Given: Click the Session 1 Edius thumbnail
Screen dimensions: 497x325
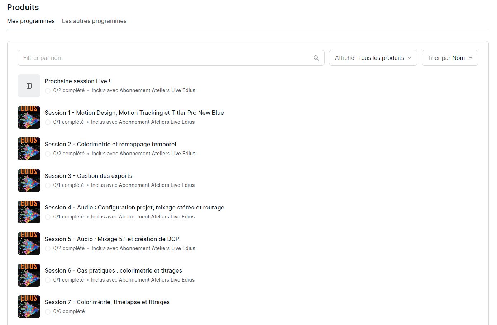Looking at the screenshot, I should click(29, 117).
